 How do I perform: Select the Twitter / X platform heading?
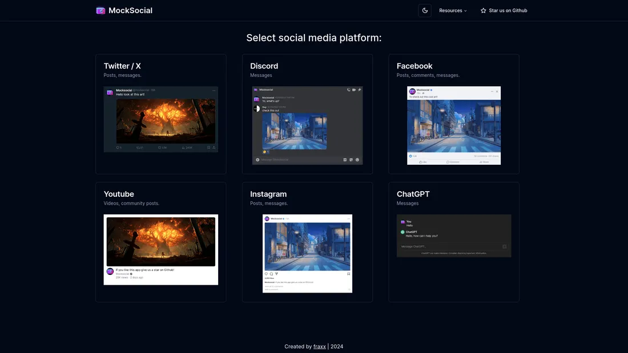(x=122, y=66)
